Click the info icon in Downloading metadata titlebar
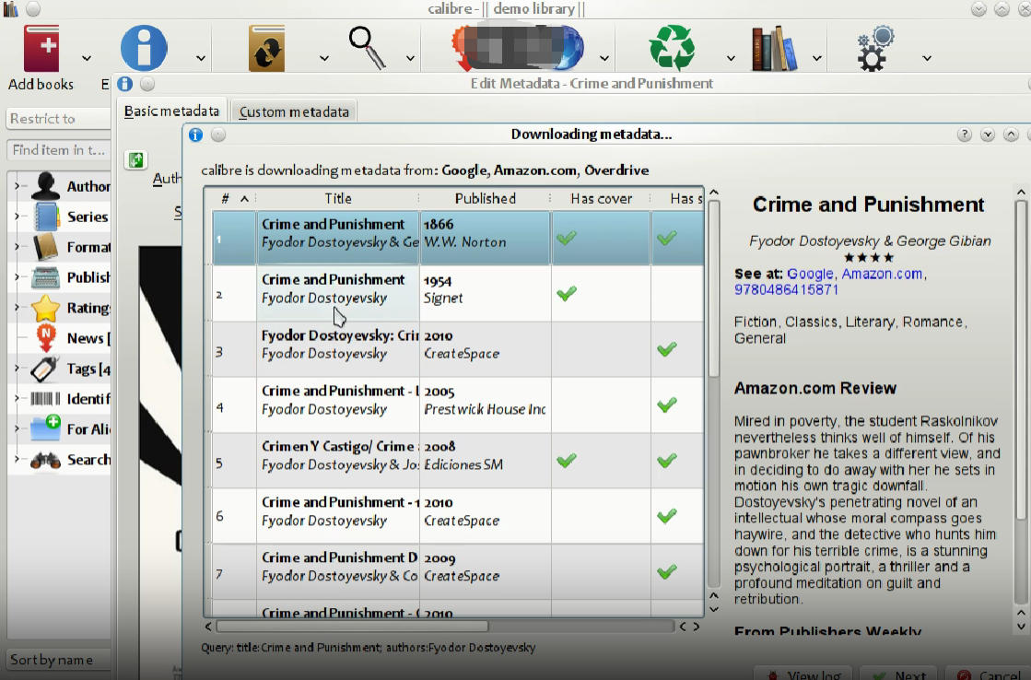The height and width of the screenshot is (680, 1031). [x=196, y=135]
